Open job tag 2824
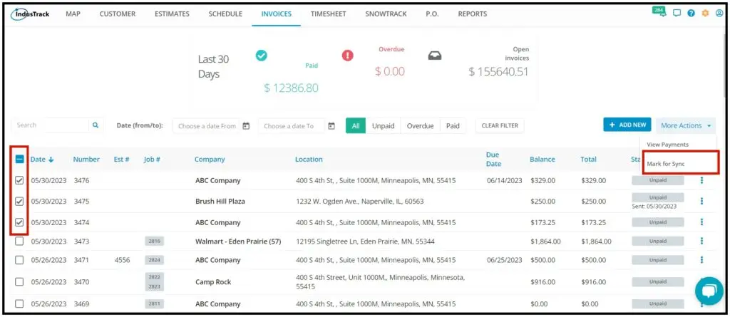Screen dimensions: 730x317 click(154, 260)
